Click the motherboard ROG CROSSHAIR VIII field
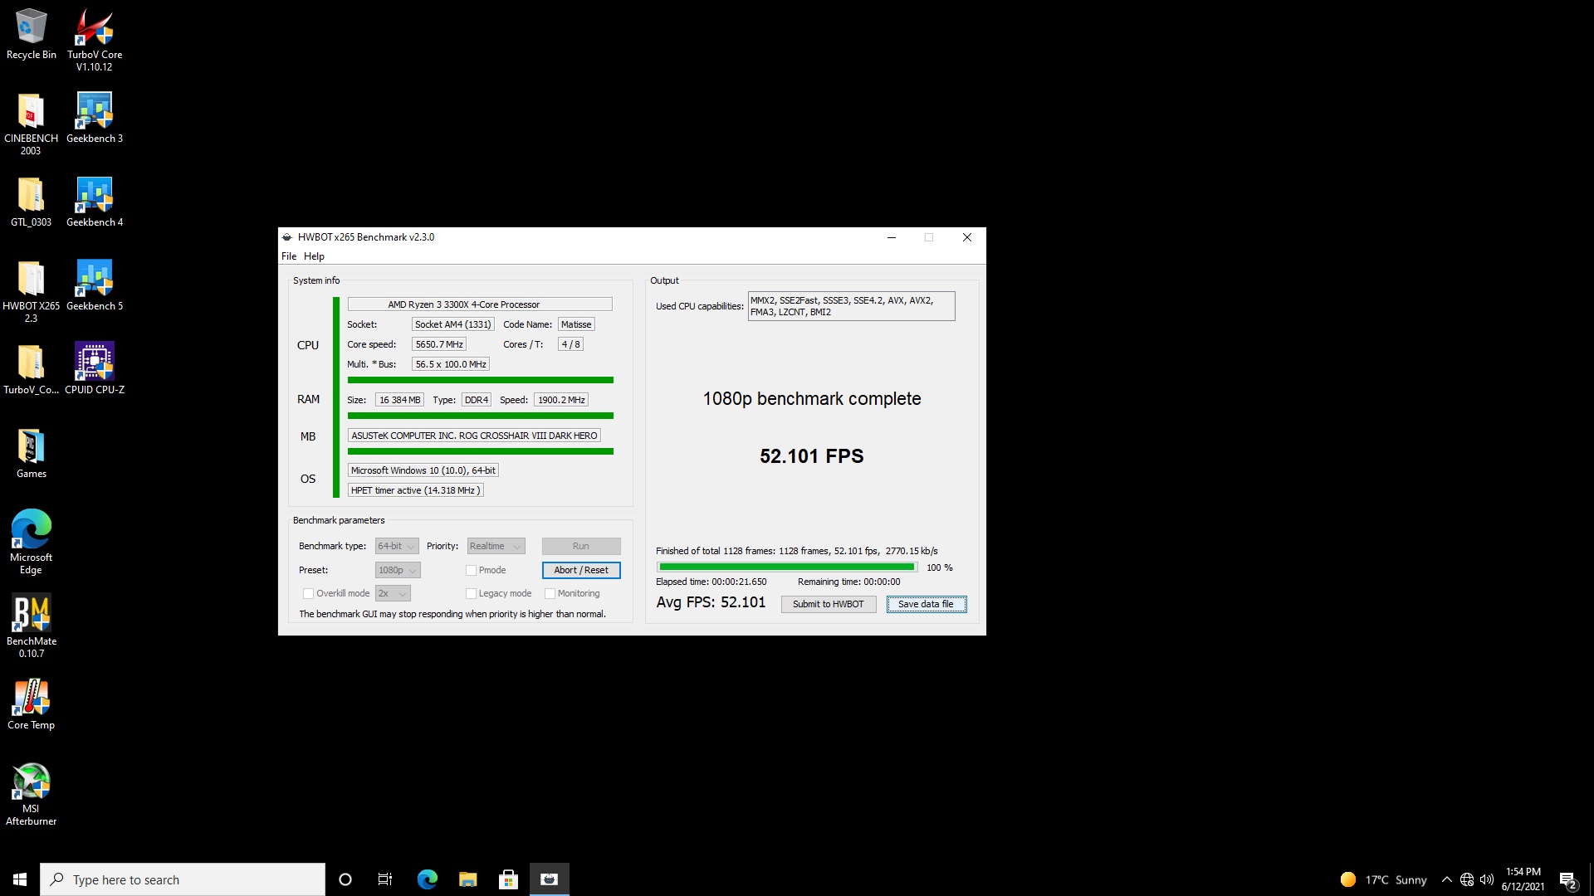Image resolution: width=1594 pixels, height=896 pixels. point(474,436)
